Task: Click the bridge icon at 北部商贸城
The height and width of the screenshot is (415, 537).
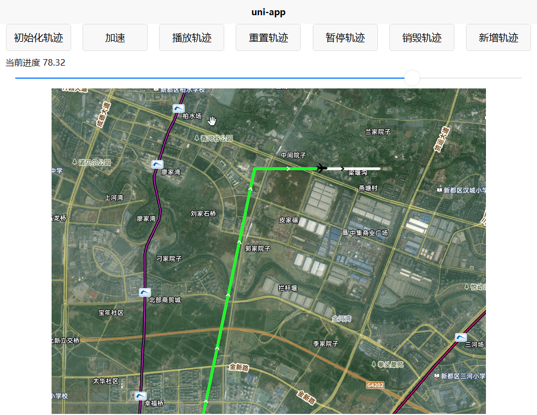Action: 144,292
